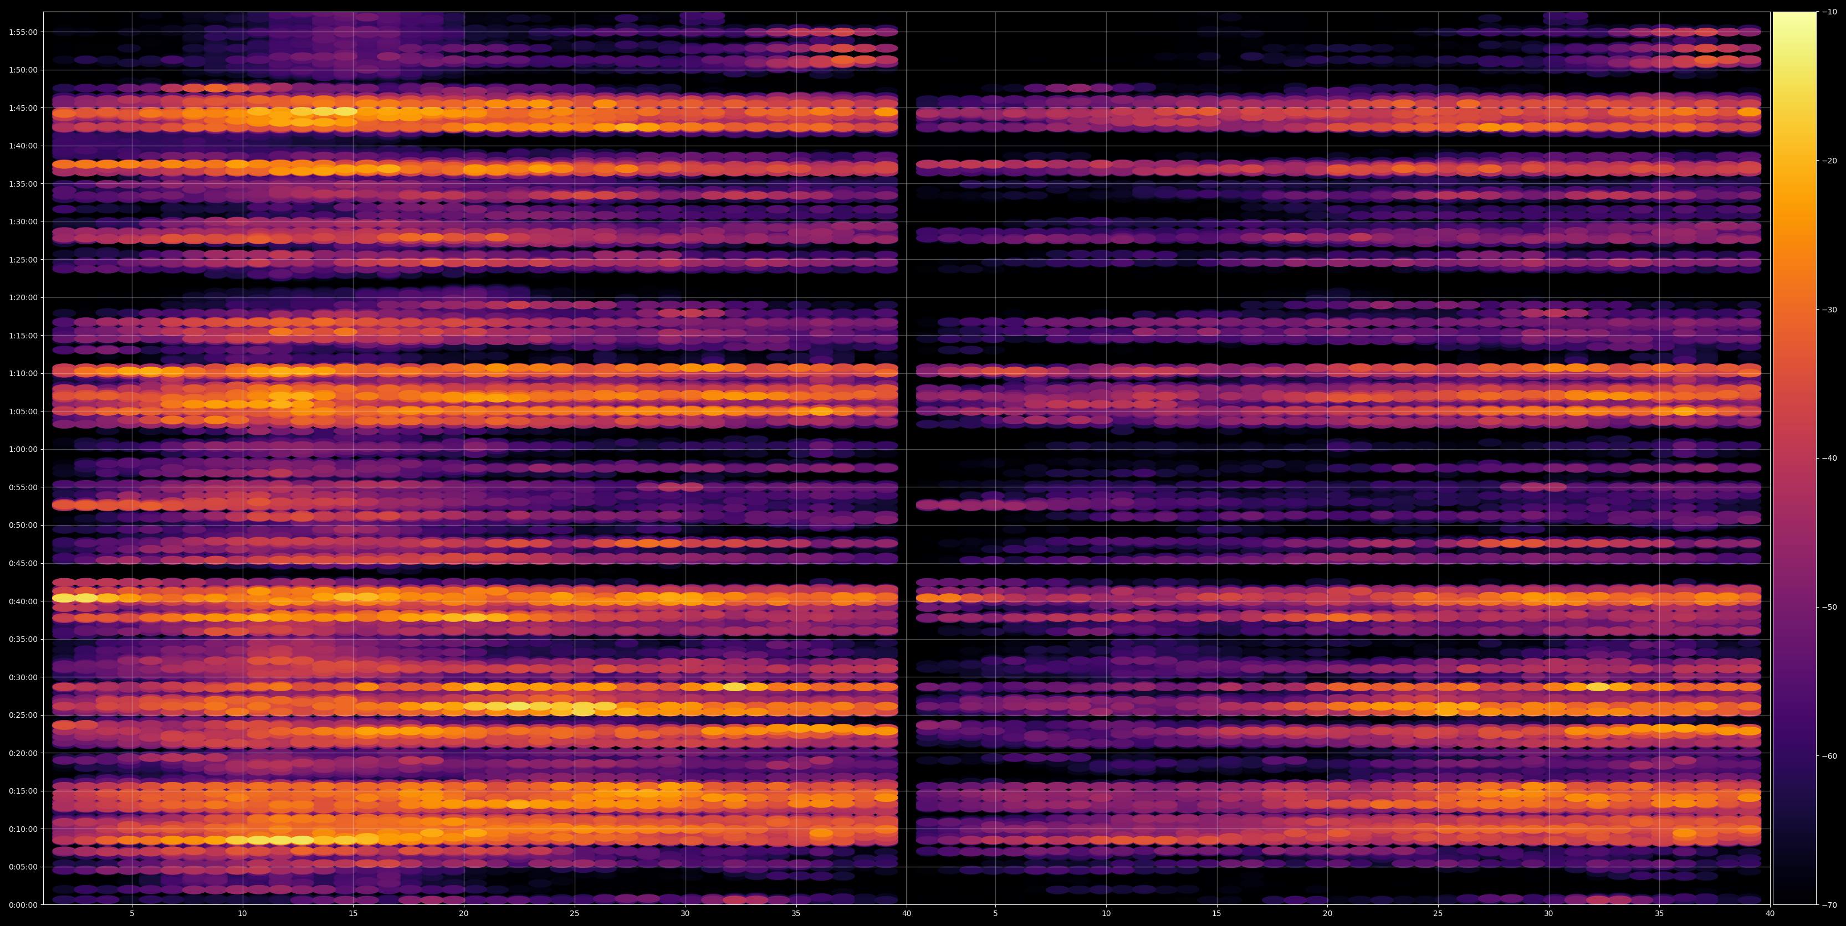Select x-axis tick 30 under the left plot
Screen dimensions: 1846x926
[685, 913]
